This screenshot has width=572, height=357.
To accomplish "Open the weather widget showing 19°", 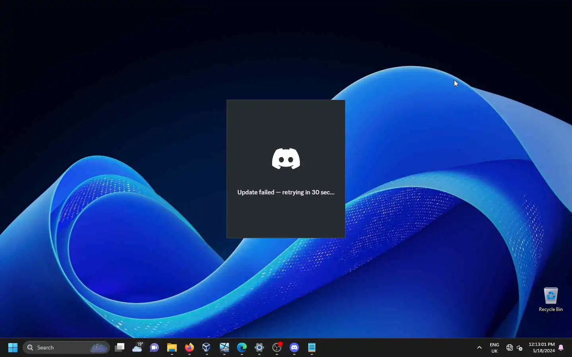I will (x=137, y=347).
